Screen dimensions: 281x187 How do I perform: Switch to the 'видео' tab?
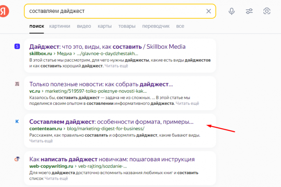[x=84, y=26]
